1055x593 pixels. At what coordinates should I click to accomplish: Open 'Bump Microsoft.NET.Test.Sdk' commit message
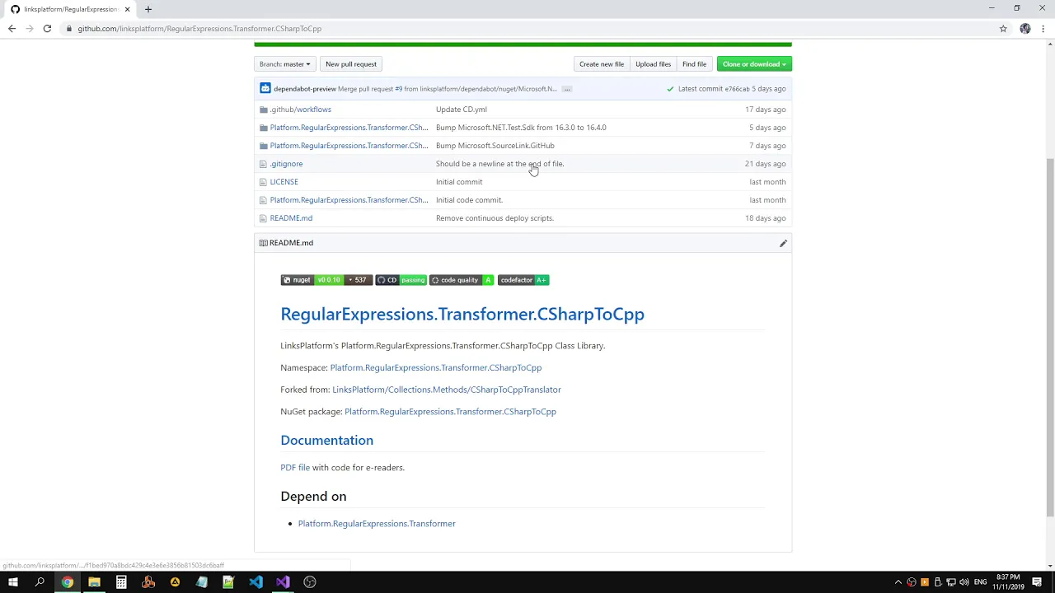click(x=521, y=128)
